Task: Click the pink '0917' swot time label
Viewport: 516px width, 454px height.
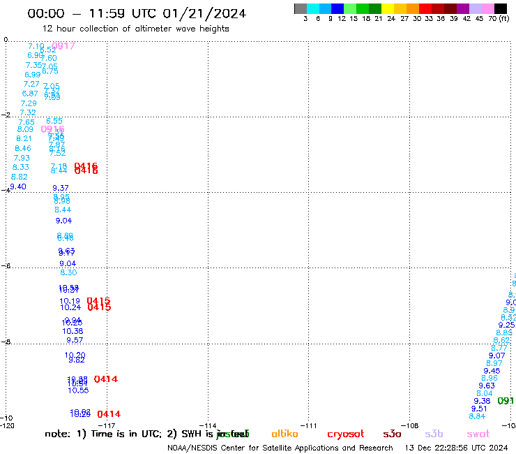Action: click(x=63, y=46)
